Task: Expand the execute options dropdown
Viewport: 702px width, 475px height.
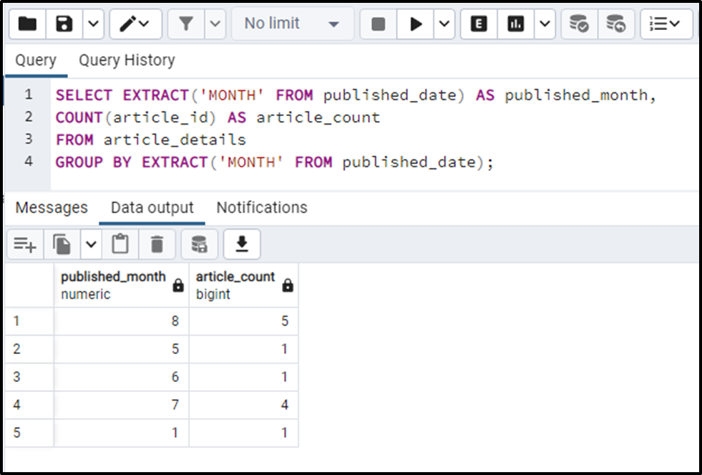Action: click(x=444, y=24)
